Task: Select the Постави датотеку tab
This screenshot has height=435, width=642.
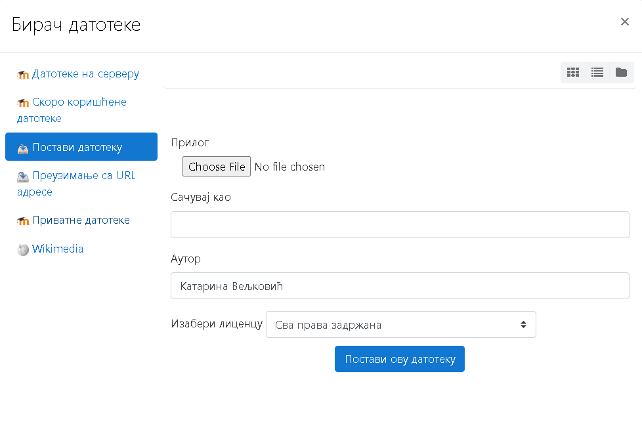Action: [x=81, y=146]
